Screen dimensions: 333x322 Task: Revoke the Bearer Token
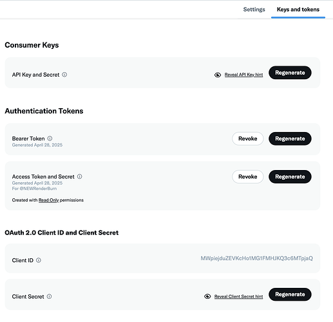pos(248,138)
